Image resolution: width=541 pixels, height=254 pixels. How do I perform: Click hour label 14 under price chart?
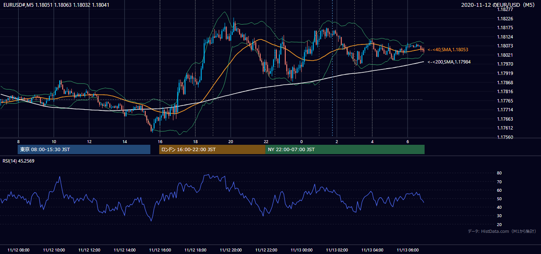pos(124,141)
